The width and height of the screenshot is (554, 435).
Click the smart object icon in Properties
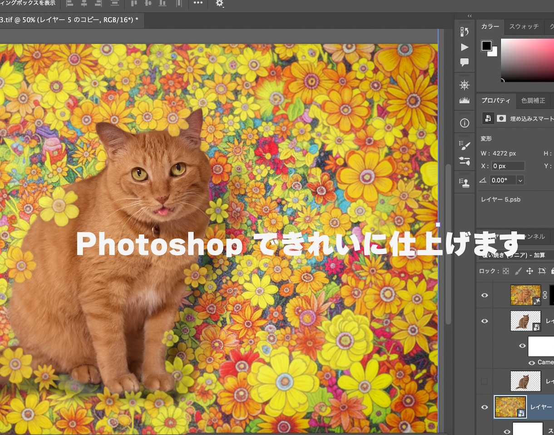pyautogui.click(x=488, y=118)
